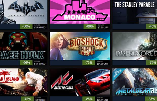Select the Dishonored game tile

pos(135,46)
